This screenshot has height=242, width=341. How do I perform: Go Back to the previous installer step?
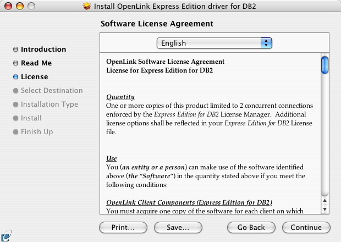coord(251,228)
